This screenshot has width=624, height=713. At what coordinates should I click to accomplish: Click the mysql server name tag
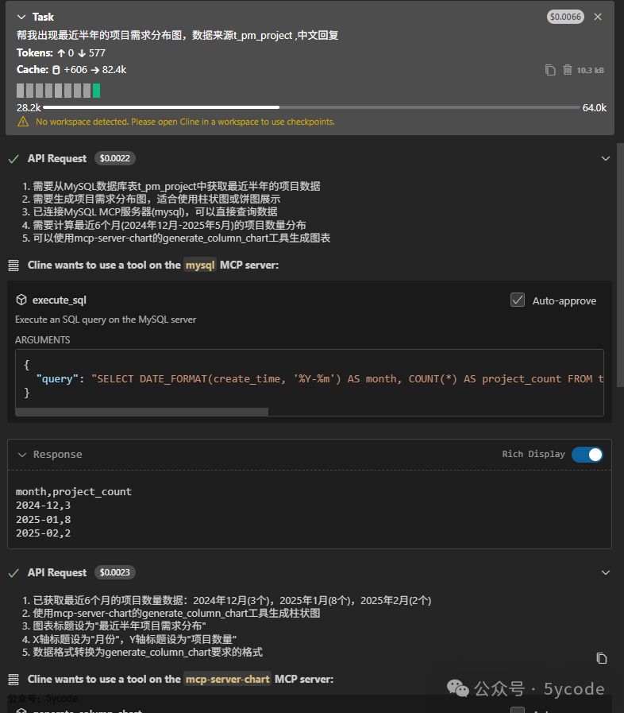click(x=200, y=265)
